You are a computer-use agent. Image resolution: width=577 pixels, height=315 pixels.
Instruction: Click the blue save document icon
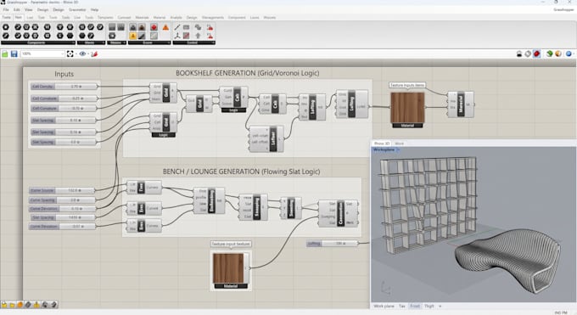tap(14, 54)
